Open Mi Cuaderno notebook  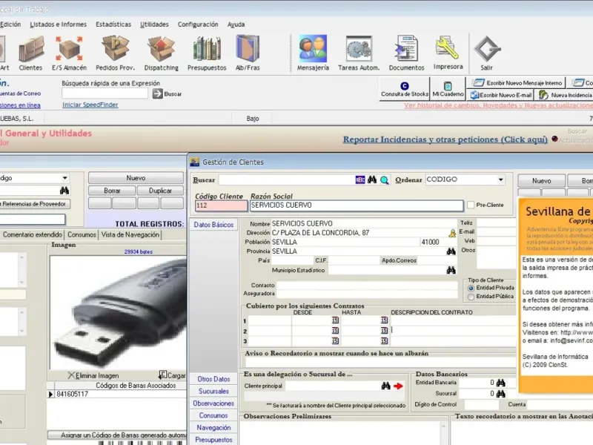point(448,89)
